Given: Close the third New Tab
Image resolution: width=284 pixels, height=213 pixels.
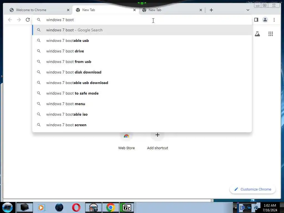Looking at the screenshot, I should coord(201,10).
